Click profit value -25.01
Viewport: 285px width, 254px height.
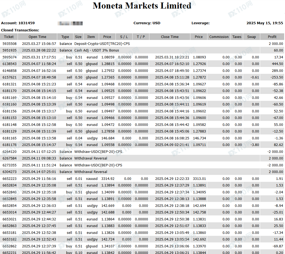coord(278,212)
